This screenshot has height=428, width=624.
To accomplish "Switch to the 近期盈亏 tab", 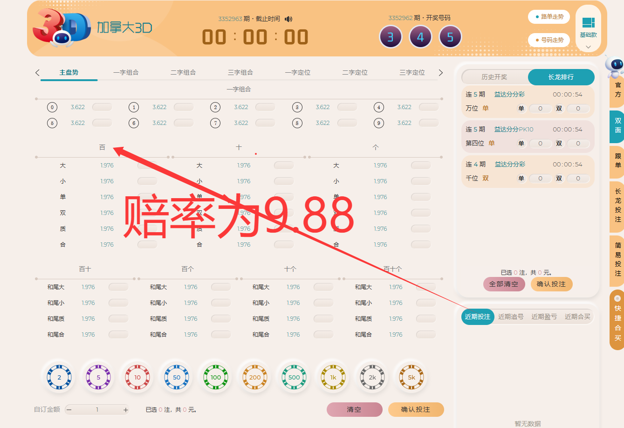I will click(544, 316).
